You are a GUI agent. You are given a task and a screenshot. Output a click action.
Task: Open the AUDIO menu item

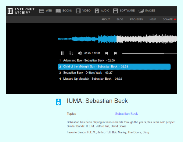105,11
